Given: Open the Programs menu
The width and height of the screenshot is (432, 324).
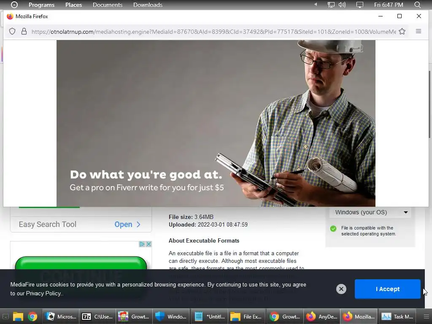Looking at the screenshot, I should point(42,5).
